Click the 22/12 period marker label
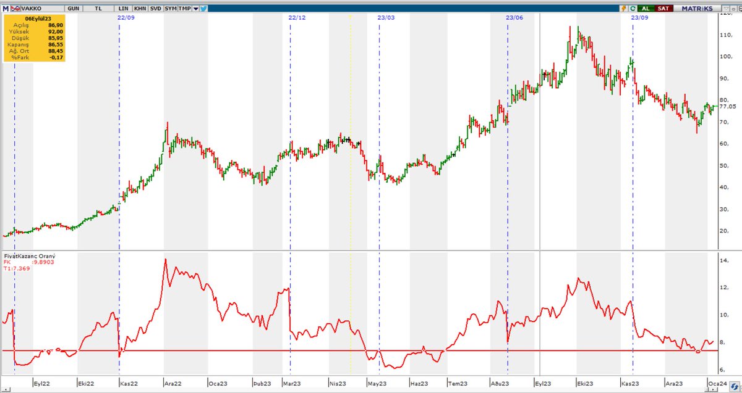742x393 pixels. pyautogui.click(x=297, y=18)
